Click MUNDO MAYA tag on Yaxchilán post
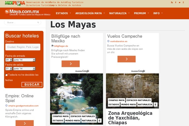The height and width of the screenshot is (126, 189). tap(129, 104)
